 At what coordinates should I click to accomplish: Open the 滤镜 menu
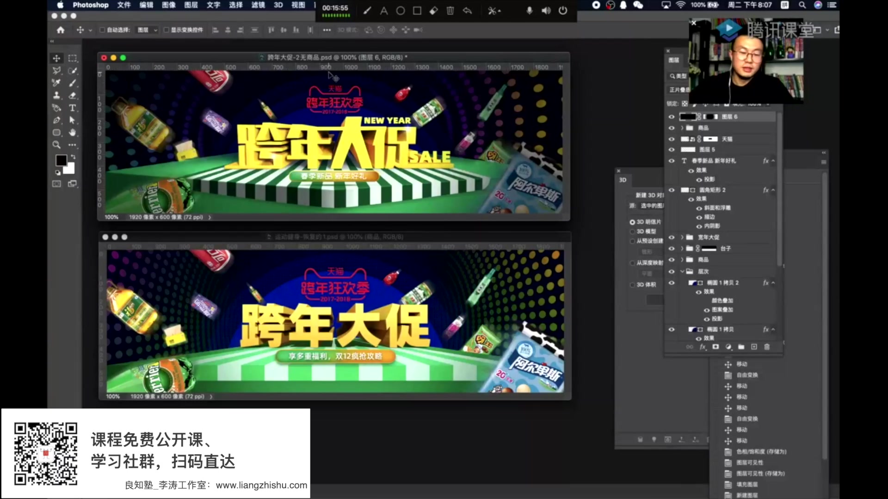point(258,5)
